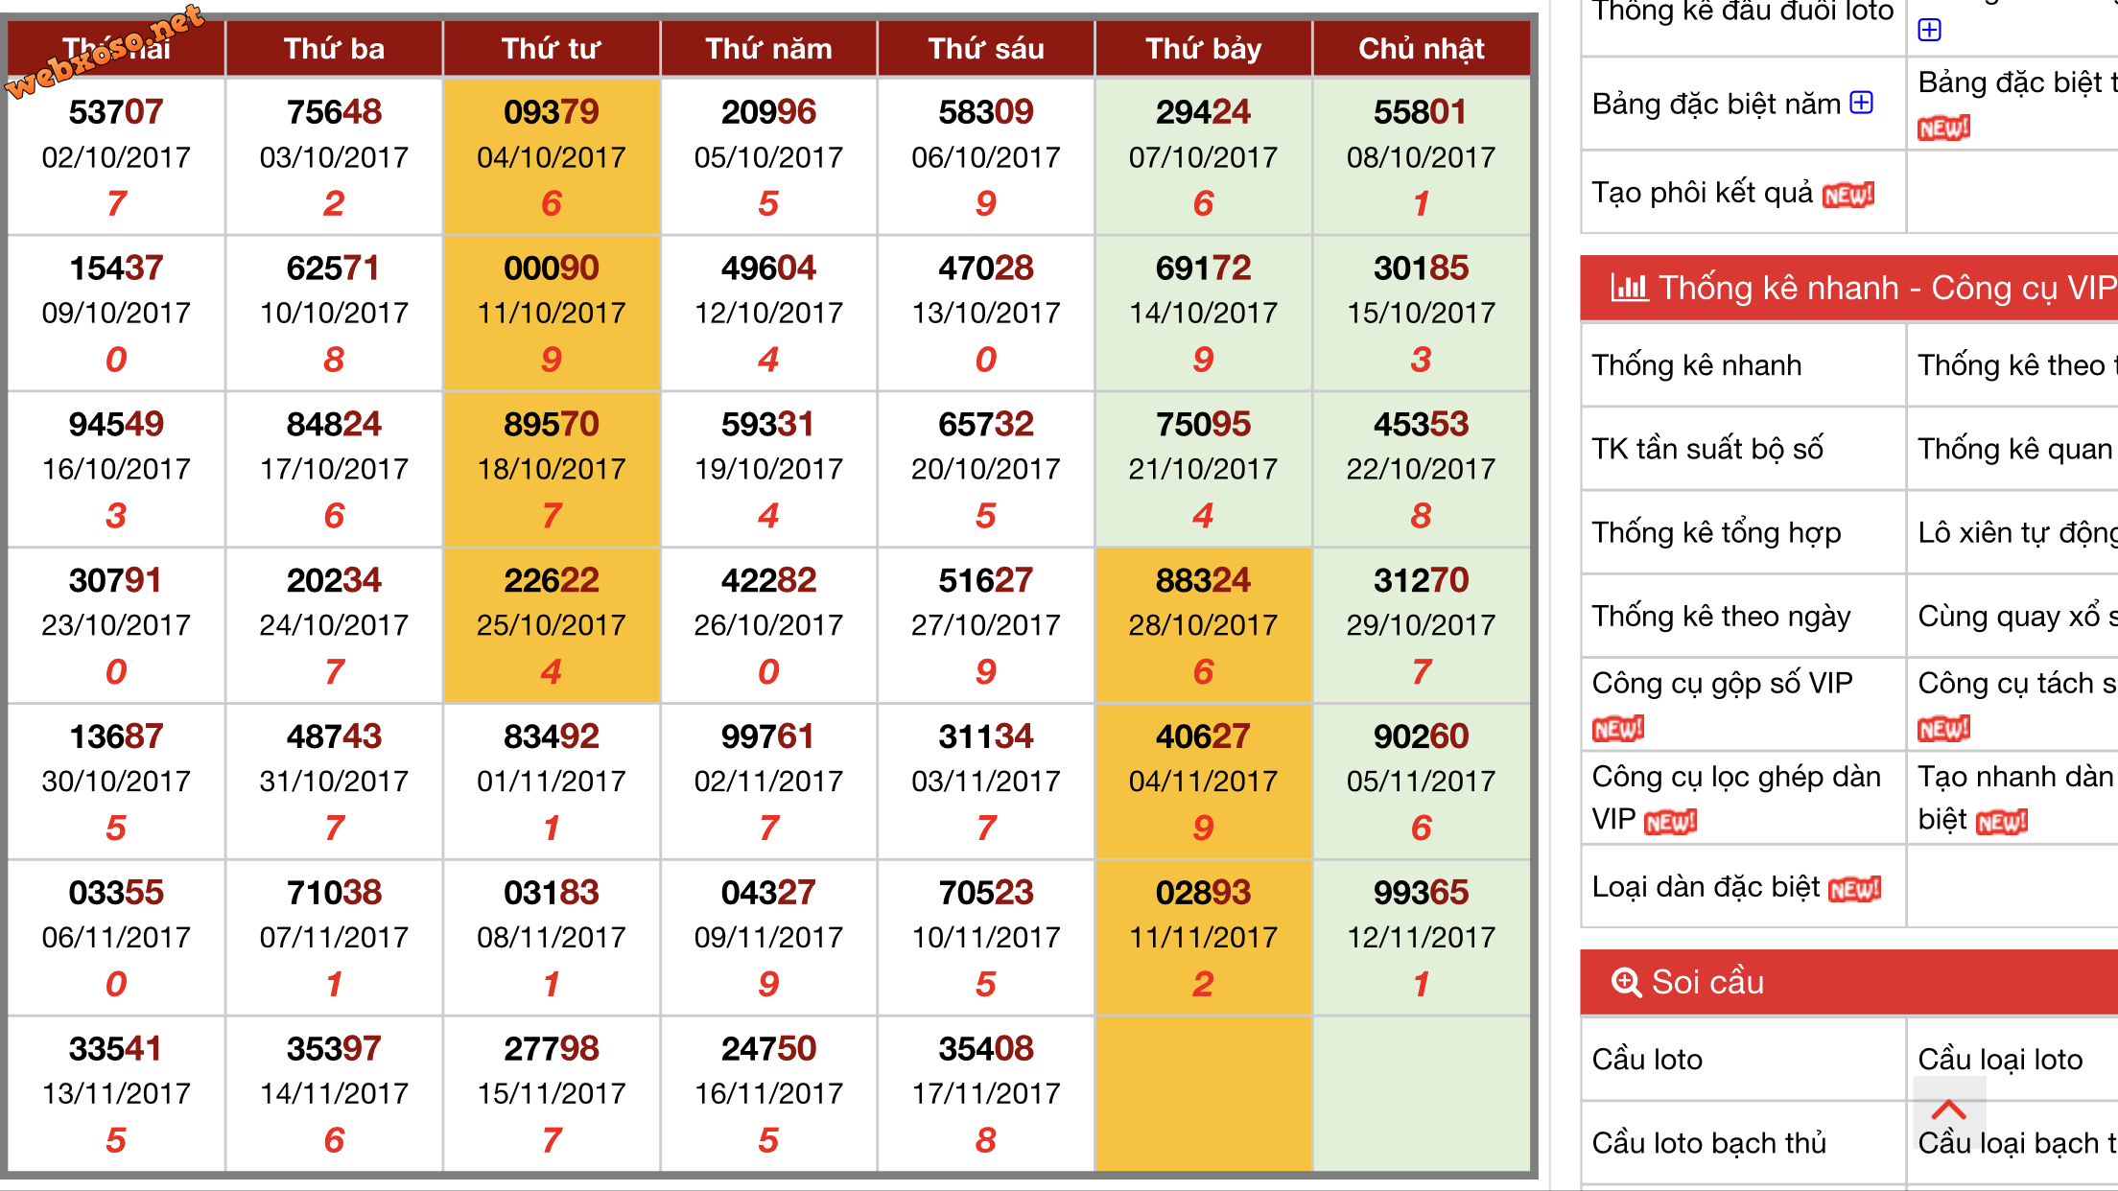The height and width of the screenshot is (1191, 2118).
Task: Click the bar chart icon in Thống kê nhanh header
Action: tap(1629, 287)
